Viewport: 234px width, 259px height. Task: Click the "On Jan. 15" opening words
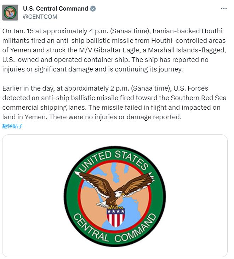point(17,31)
